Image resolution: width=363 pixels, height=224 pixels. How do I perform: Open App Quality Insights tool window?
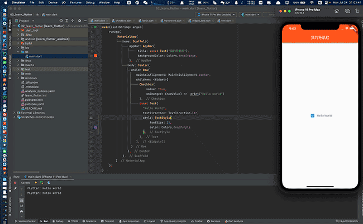pyautogui.click(x=173, y=221)
